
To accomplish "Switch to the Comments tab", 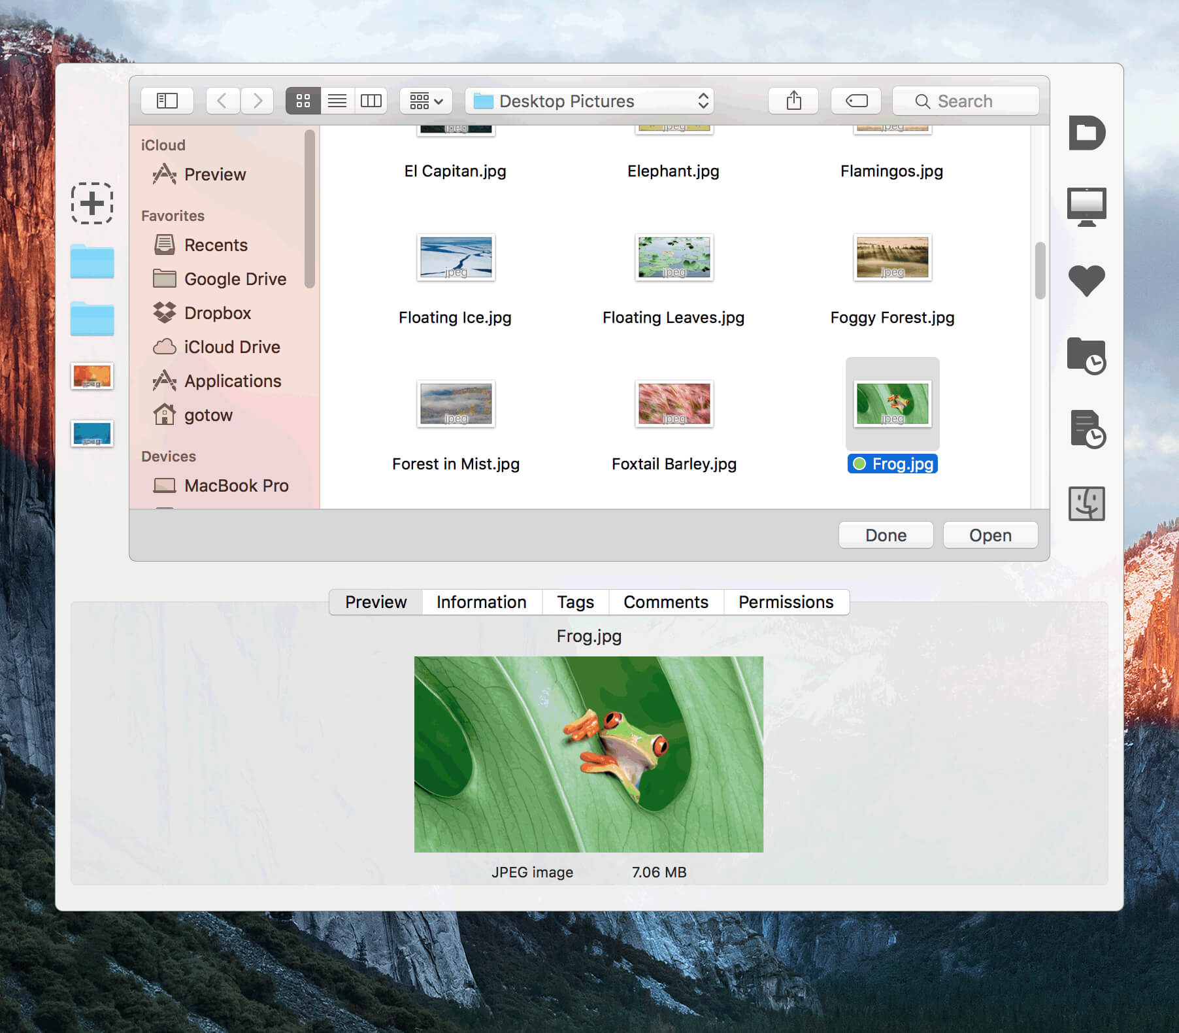I will tap(666, 602).
